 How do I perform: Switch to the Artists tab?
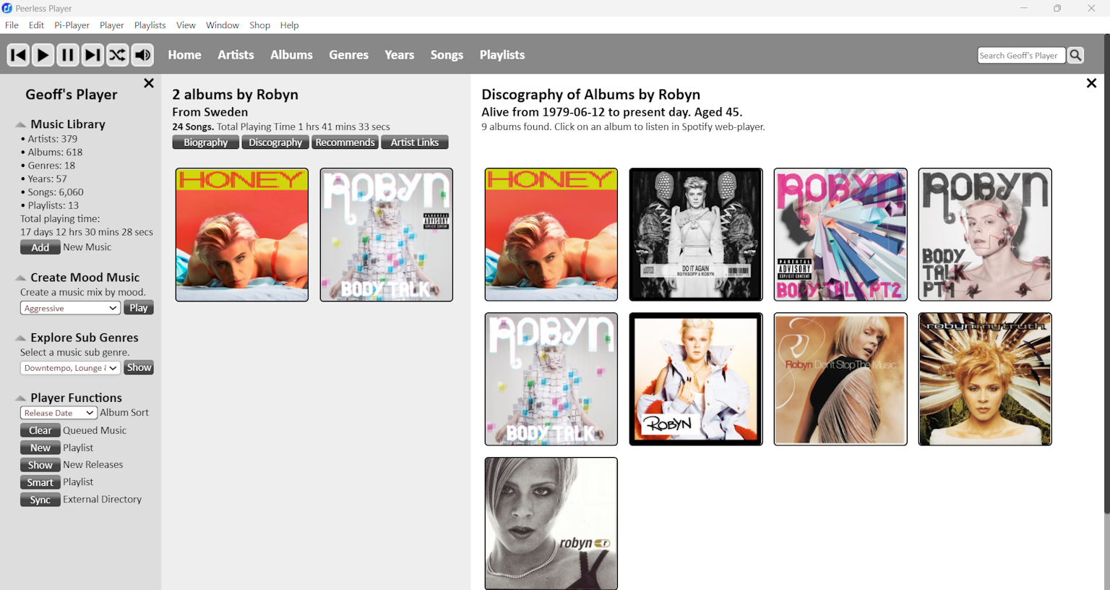point(236,55)
